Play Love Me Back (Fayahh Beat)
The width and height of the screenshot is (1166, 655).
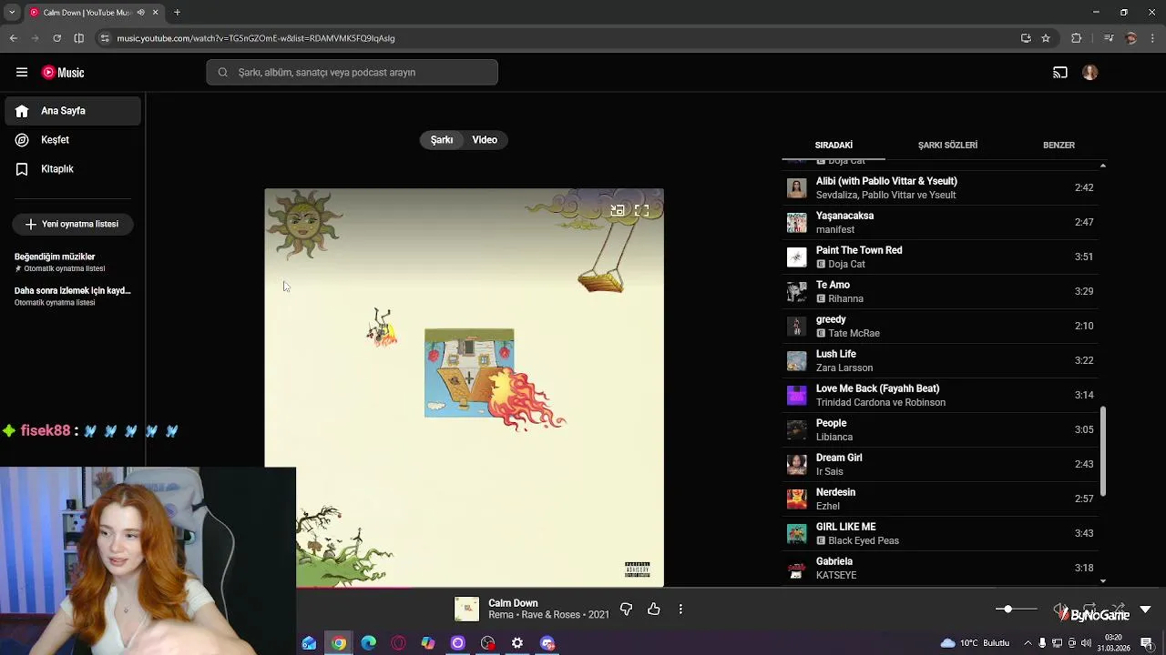[940, 395]
